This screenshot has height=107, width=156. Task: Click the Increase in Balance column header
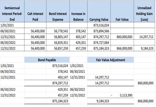click(x=78, y=11)
